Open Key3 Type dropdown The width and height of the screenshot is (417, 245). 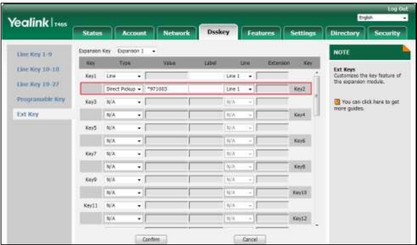(123, 102)
